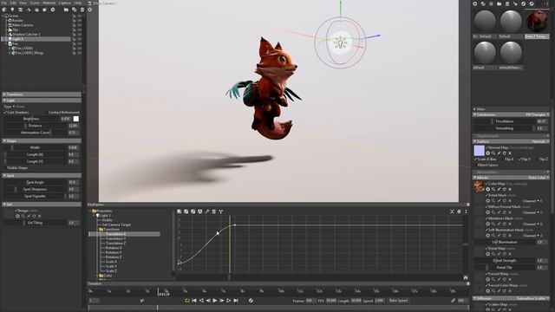Viewport: 555px width, 312px height.
Task: Play the animation forward
Action: pos(215,301)
